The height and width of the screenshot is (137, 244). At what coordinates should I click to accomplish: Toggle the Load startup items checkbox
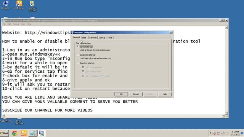(x=83, y=72)
